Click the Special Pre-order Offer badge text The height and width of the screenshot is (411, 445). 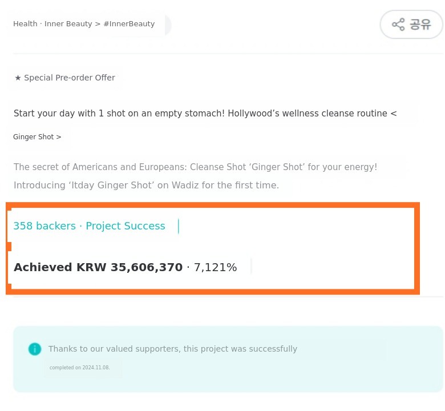[70, 78]
